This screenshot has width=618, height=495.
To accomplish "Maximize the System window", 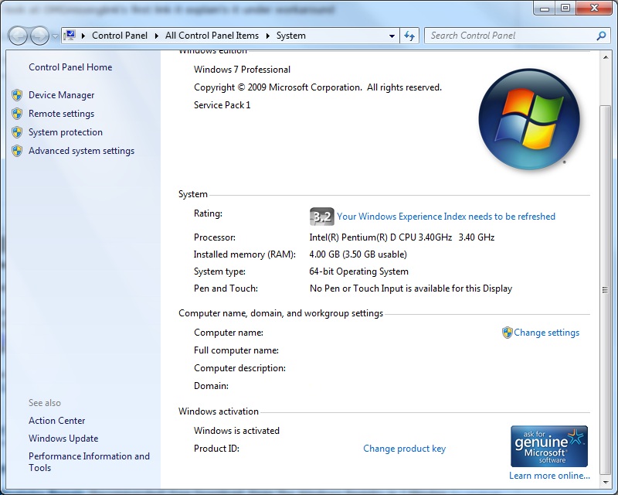I will 565,9.
